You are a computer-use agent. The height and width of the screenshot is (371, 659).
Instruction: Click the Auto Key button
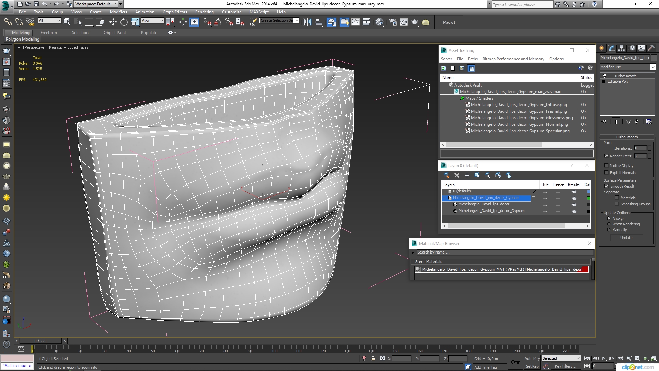pos(532,358)
